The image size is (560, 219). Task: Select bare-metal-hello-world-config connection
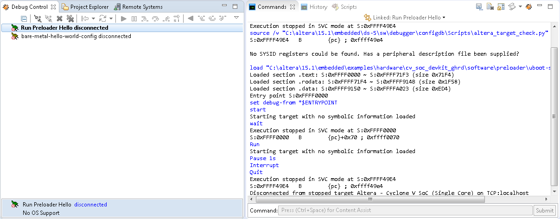tap(76, 36)
